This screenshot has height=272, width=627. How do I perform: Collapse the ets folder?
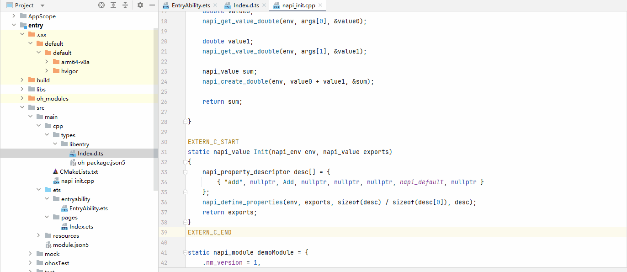pyautogui.click(x=38, y=190)
